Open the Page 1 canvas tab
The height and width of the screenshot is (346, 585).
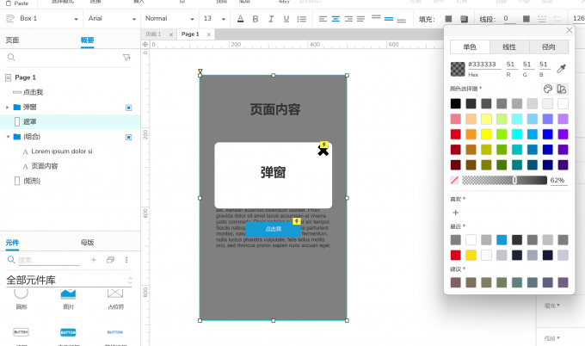190,34
